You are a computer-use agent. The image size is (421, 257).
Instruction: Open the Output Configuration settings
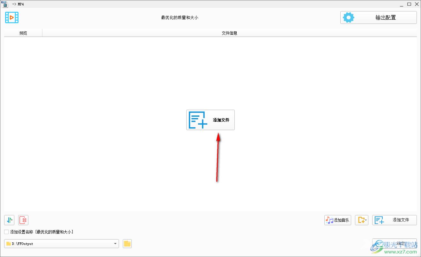379,17
